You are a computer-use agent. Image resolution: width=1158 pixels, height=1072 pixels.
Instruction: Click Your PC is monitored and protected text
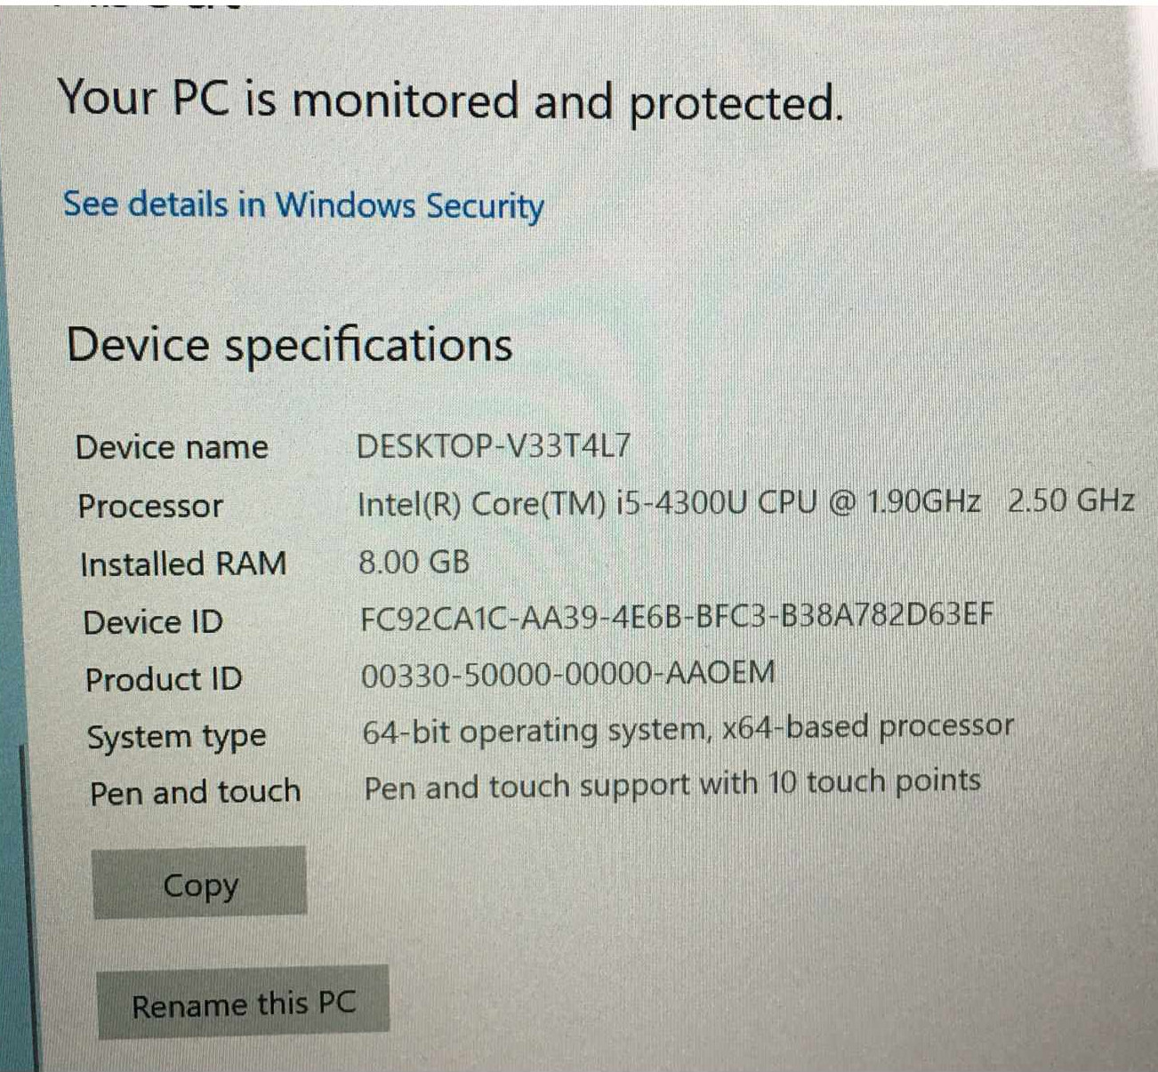(450, 100)
